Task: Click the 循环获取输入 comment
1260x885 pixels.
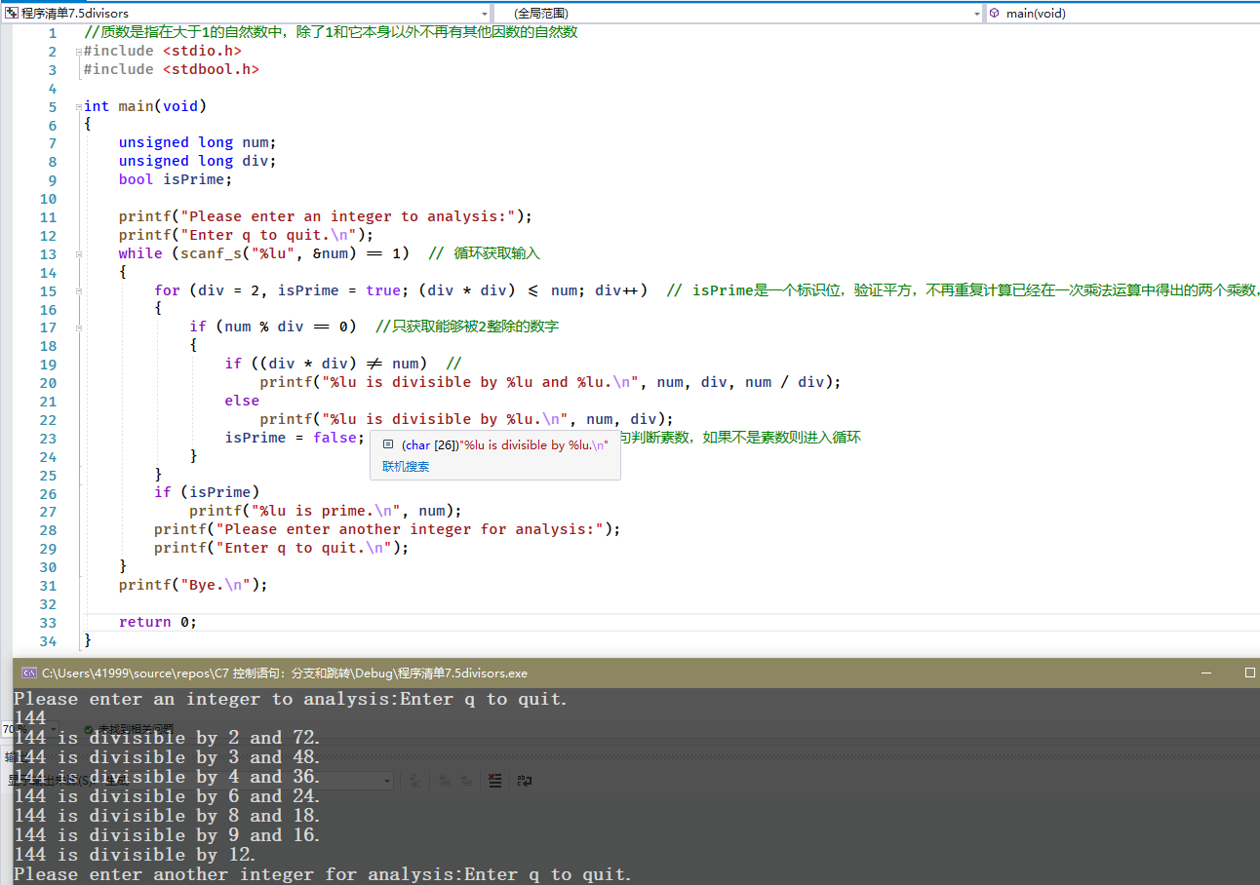Action: point(484,253)
